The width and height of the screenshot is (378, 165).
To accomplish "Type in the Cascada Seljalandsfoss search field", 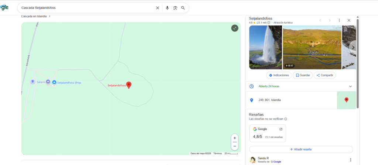I will (85, 8).
